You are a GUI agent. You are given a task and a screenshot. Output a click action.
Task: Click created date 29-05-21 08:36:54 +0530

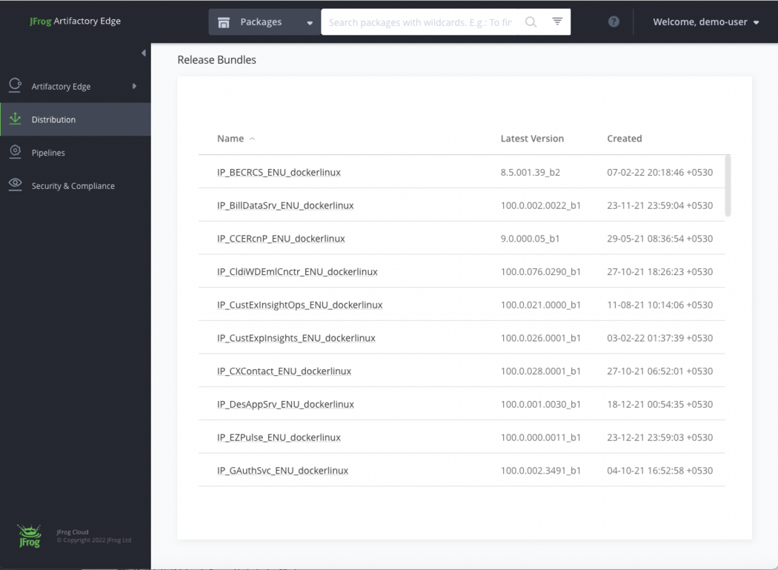point(660,239)
